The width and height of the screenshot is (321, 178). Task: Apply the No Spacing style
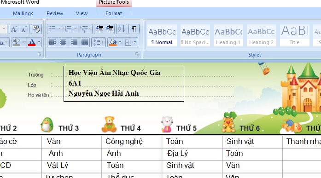coord(195,35)
